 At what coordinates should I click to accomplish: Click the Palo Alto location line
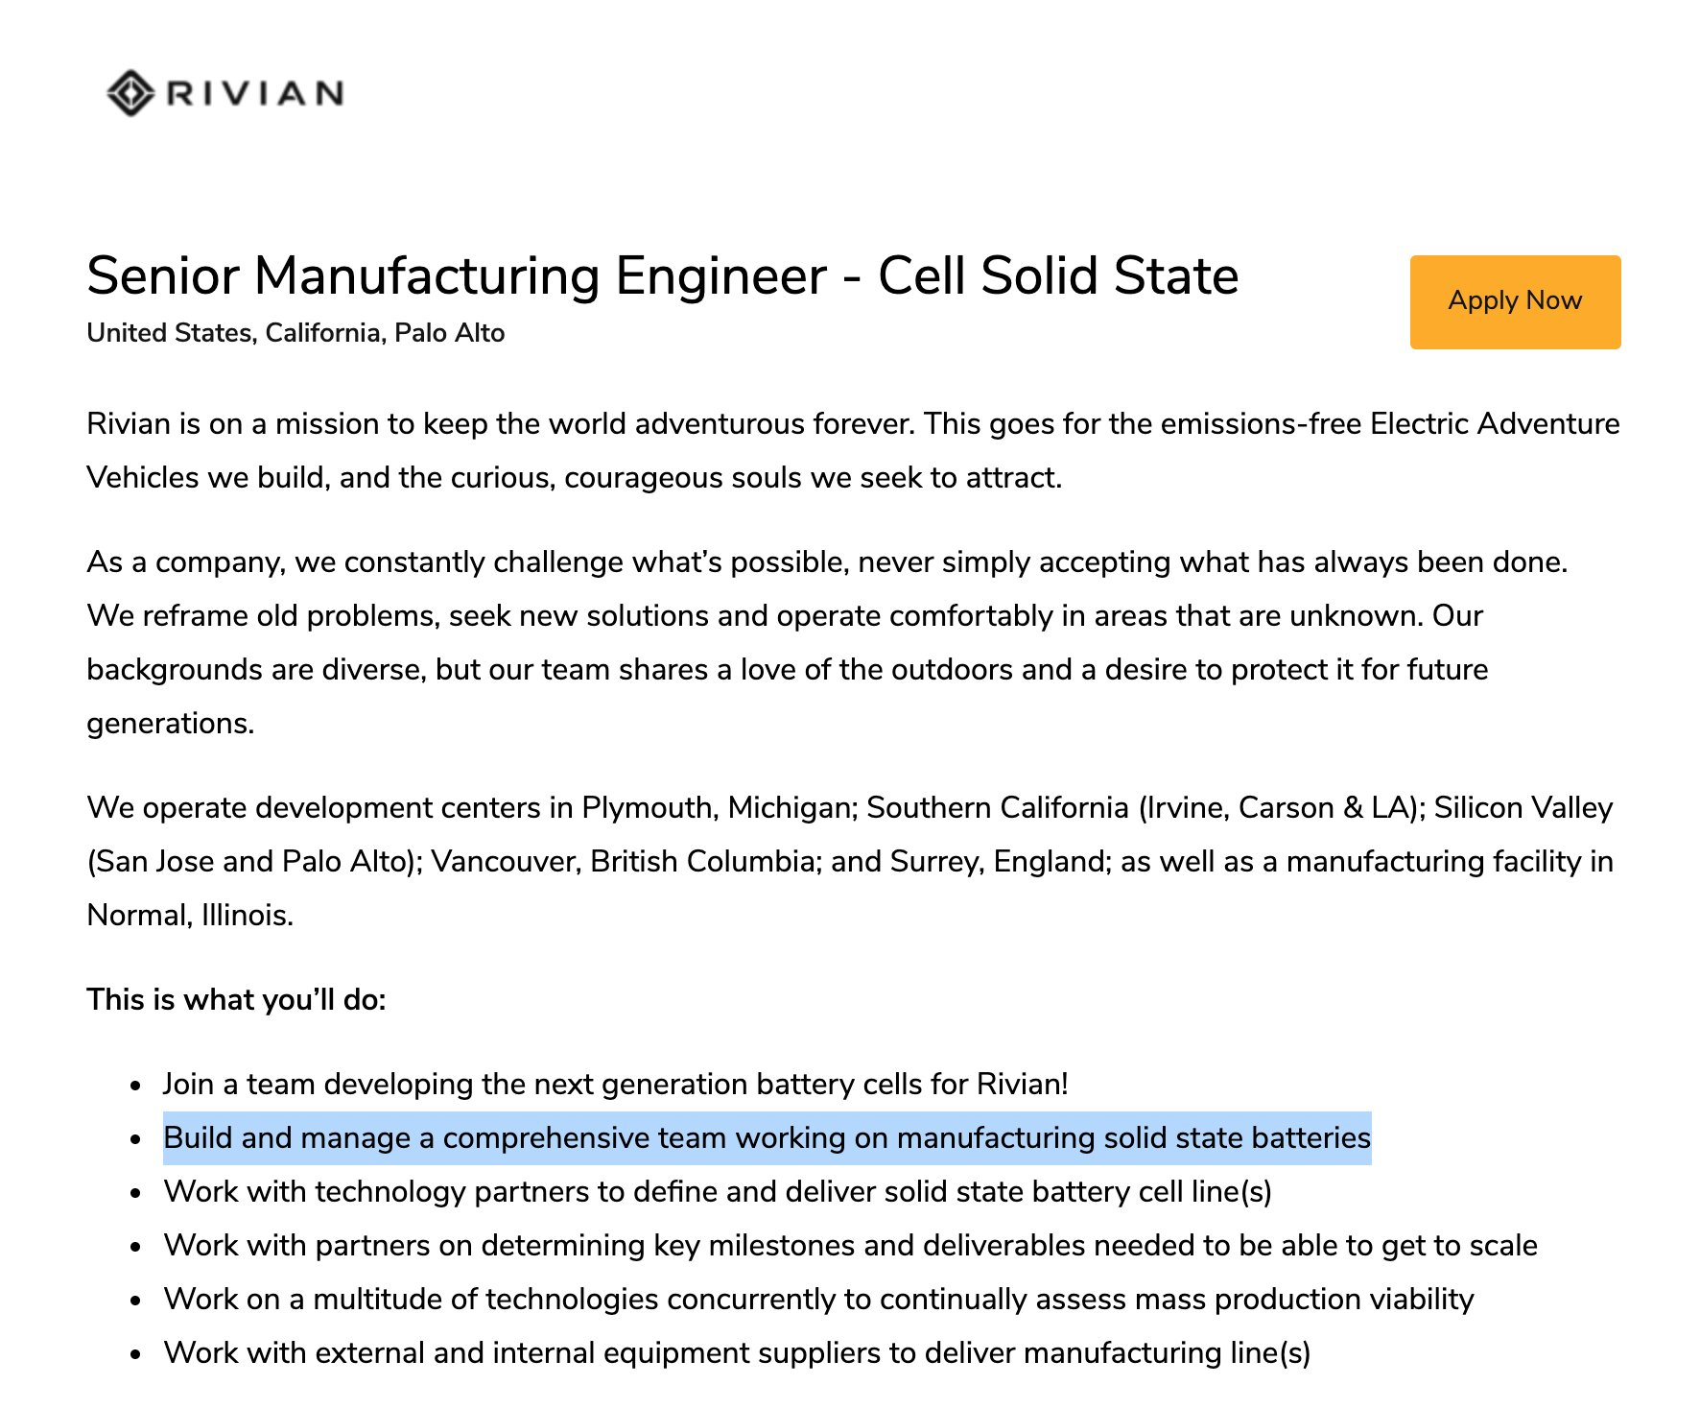point(295,333)
